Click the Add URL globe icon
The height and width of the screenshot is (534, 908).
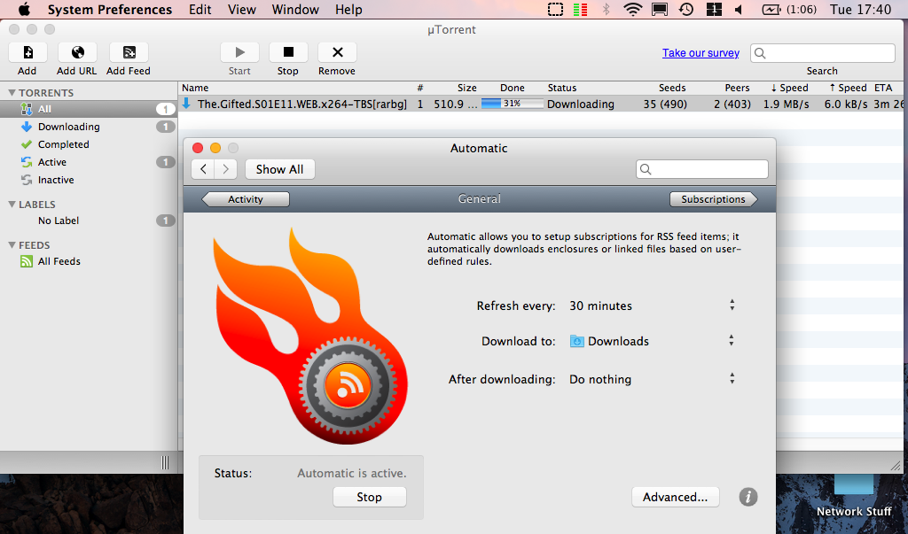77,52
